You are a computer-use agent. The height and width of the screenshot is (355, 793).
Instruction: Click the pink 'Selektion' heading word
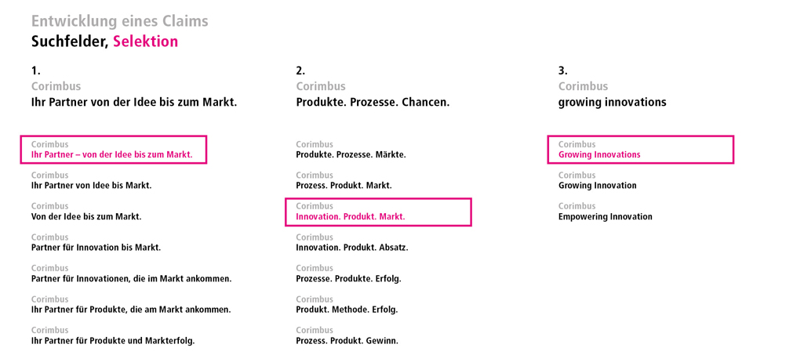click(x=146, y=42)
